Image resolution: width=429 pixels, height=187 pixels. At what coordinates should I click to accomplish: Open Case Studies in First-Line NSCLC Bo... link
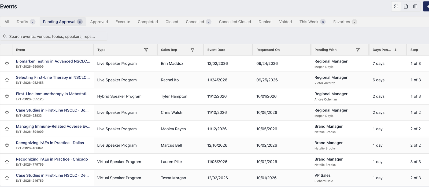pyautogui.click(x=52, y=110)
